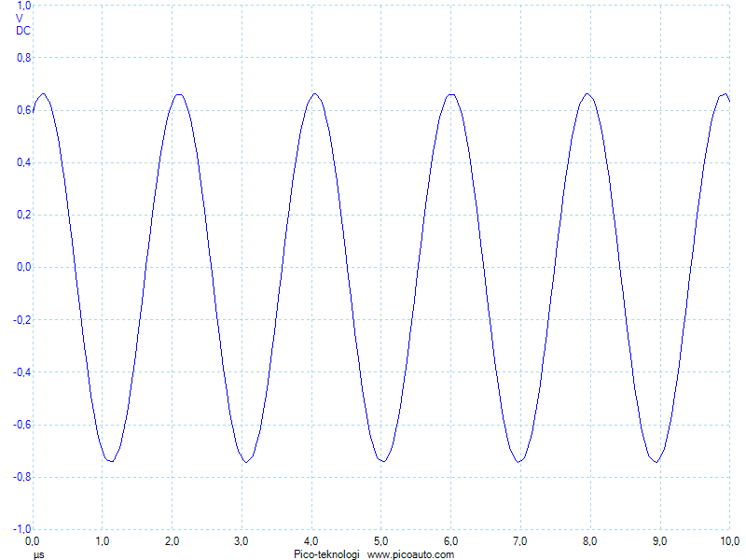Viewport: 746px width, 560px height.
Task: Click the 10,0 time axis label
Action: point(730,541)
